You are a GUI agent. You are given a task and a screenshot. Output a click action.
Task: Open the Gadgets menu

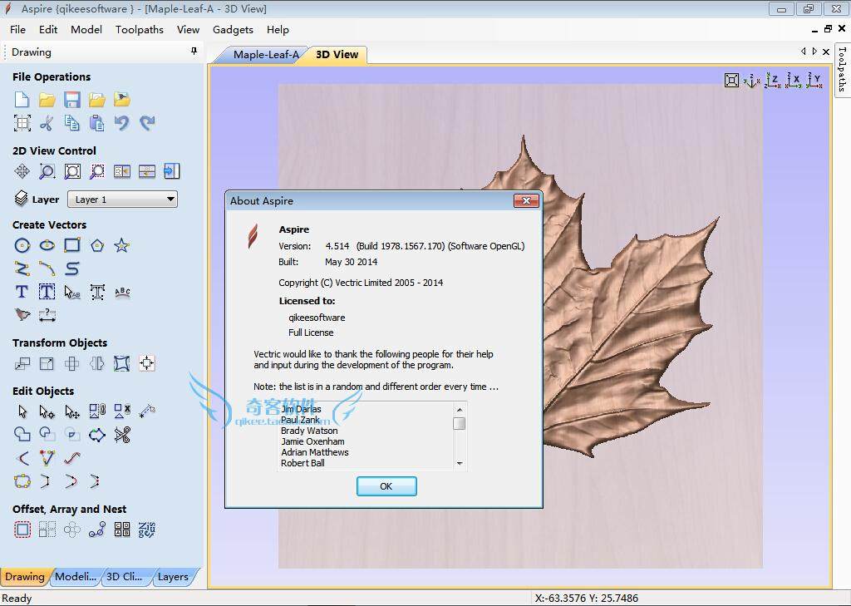(x=233, y=30)
